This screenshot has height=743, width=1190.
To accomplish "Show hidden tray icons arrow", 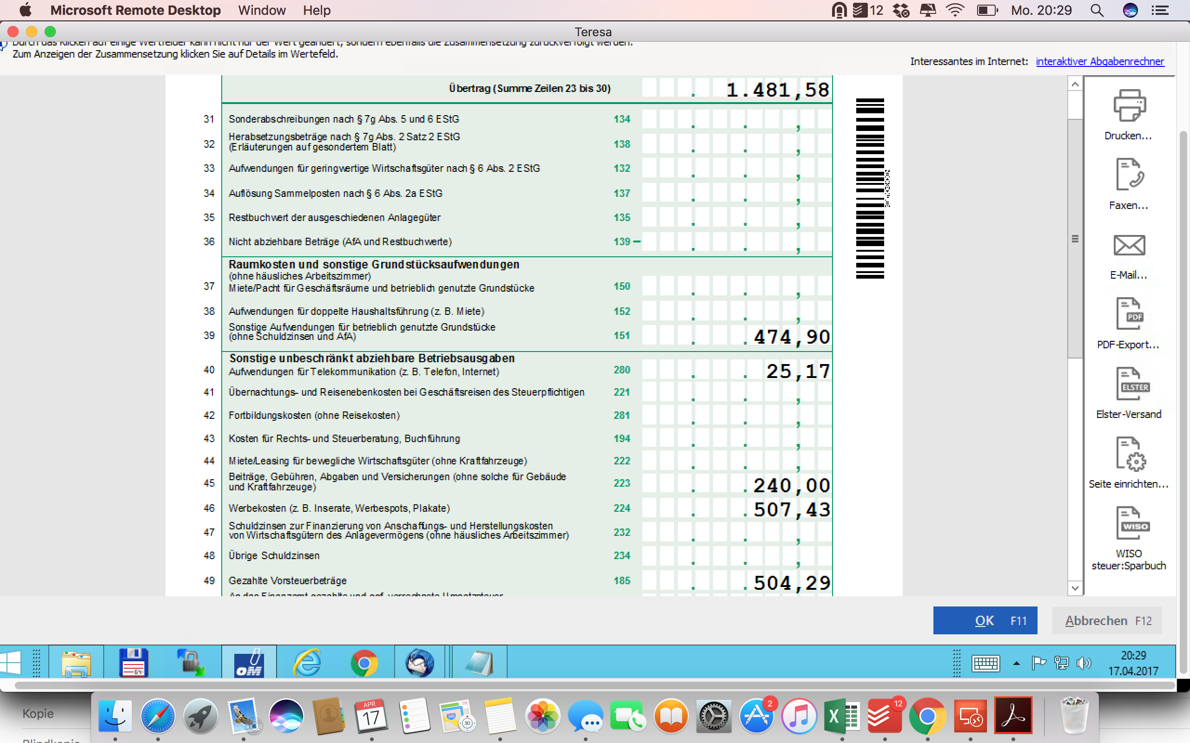I will [1017, 664].
